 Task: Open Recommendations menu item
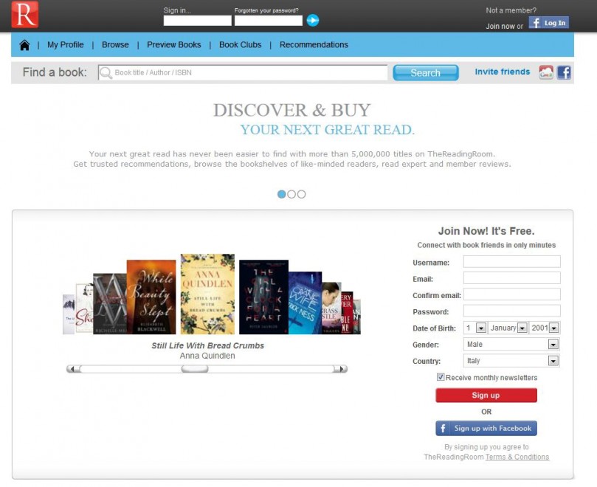(314, 44)
